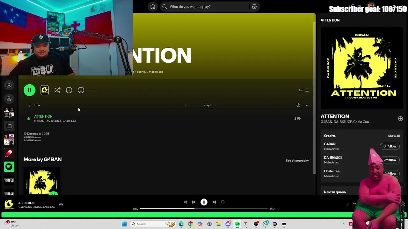
Task: Open the ATTENTION title in Now Playing panel
Action: (x=335, y=116)
